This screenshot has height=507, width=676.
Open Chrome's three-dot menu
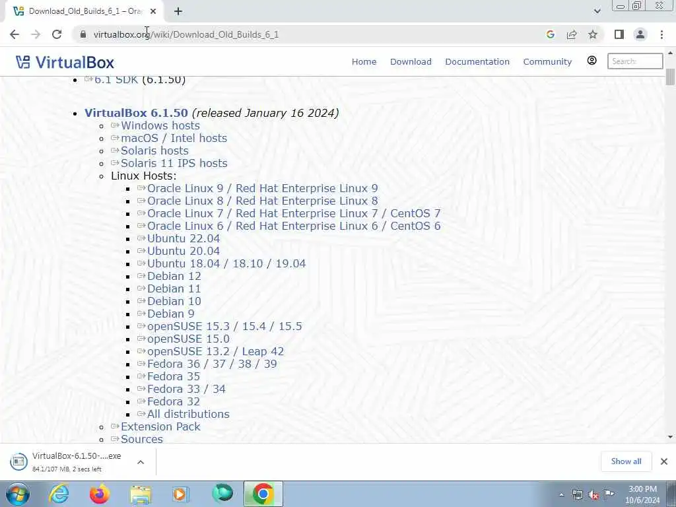(x=661, y=34)
